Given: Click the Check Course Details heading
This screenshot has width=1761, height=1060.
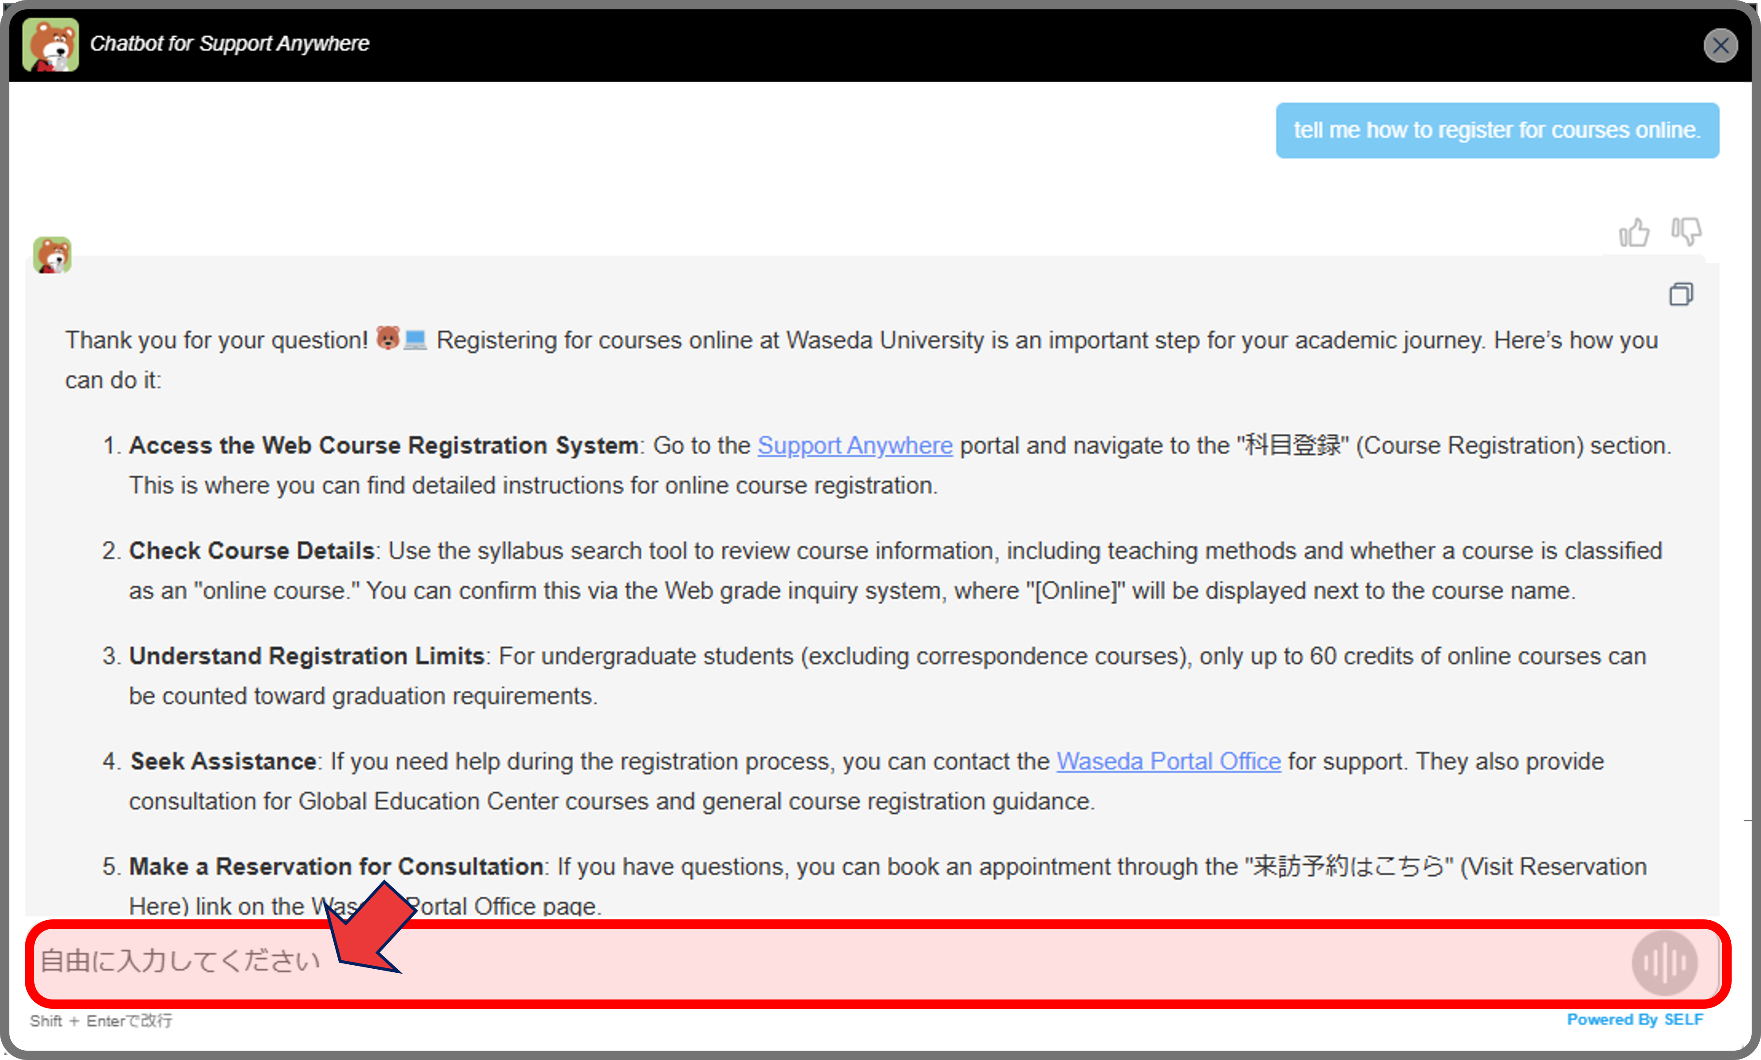Looking at the screenshot, I should (251, 551).
